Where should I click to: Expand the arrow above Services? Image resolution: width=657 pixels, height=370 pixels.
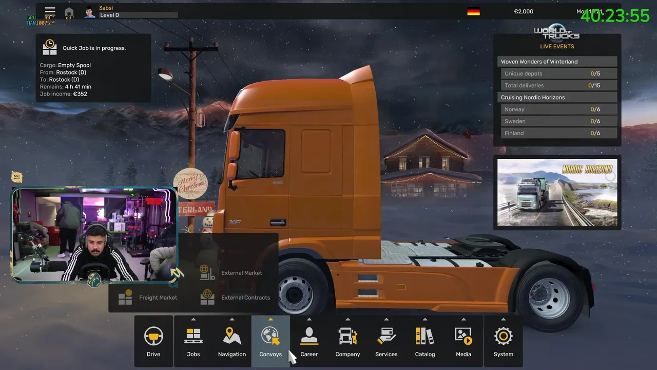pyautogui.click(x=387, y=319)
